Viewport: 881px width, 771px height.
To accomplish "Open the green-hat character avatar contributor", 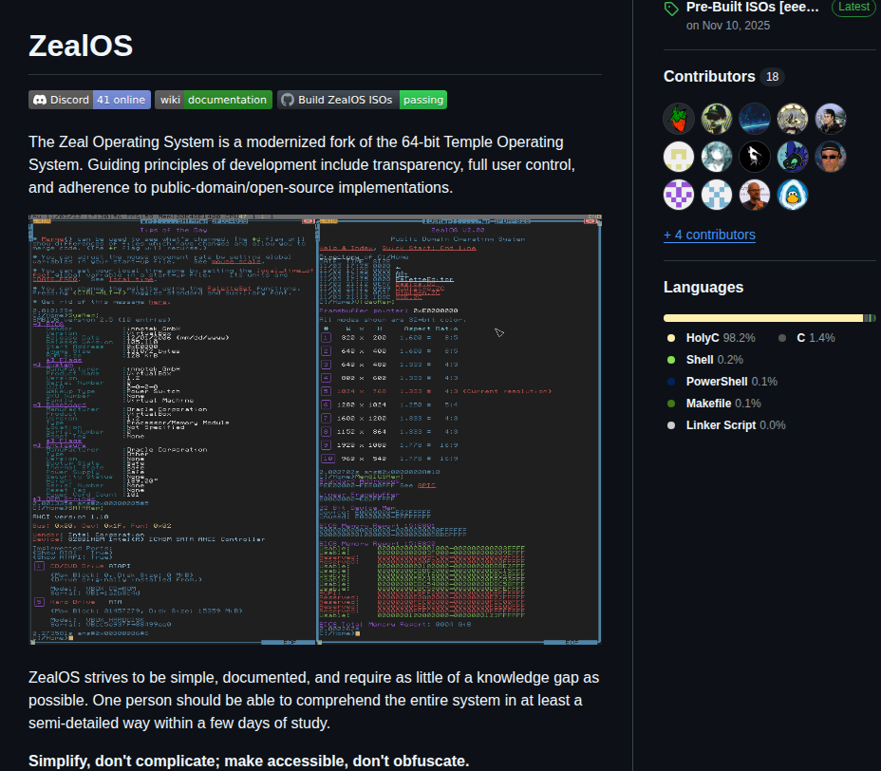I will tap(717, 119).
